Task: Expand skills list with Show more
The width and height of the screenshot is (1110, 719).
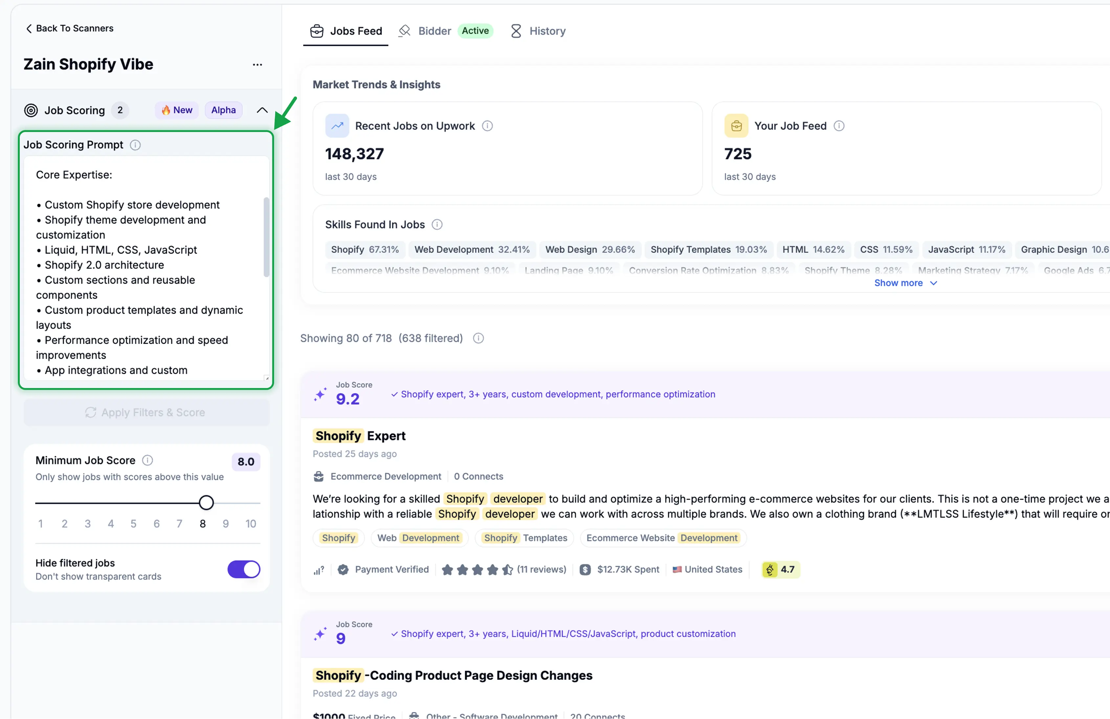Action: pyautogui.click(x=905, y=283)
